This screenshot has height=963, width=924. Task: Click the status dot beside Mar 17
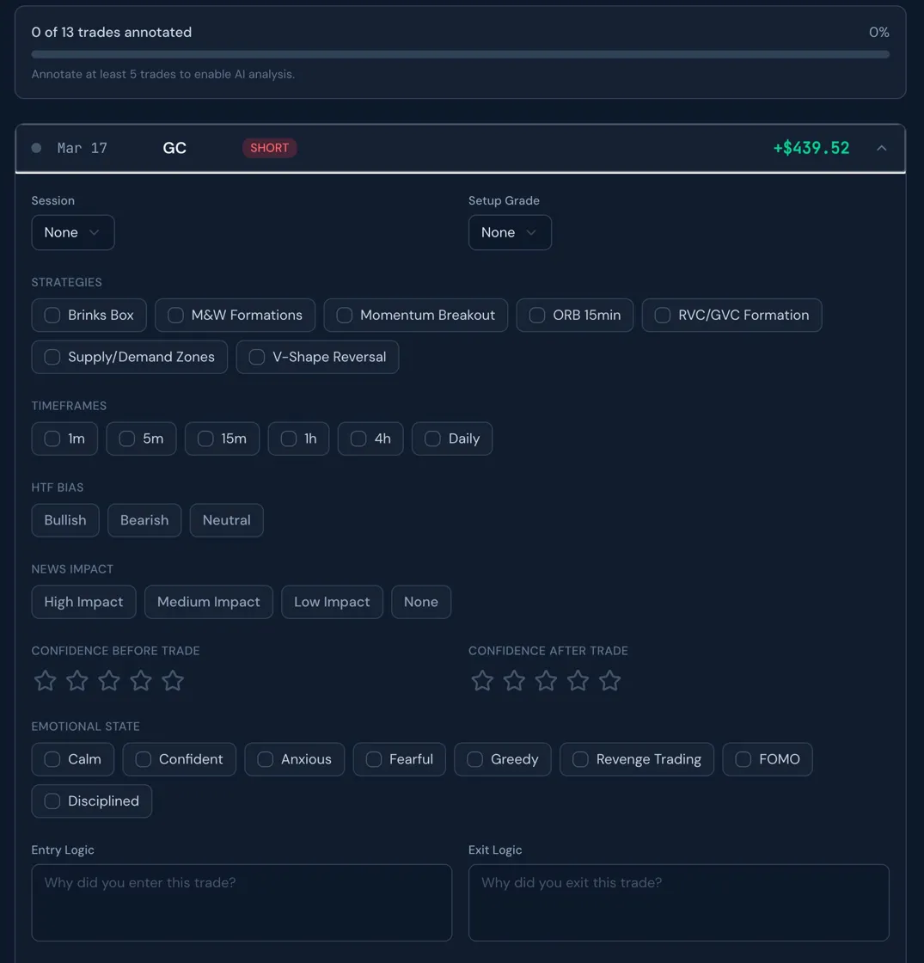point(36,147)
